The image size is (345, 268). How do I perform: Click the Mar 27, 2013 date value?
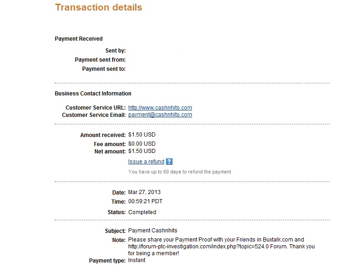point(144,192)
